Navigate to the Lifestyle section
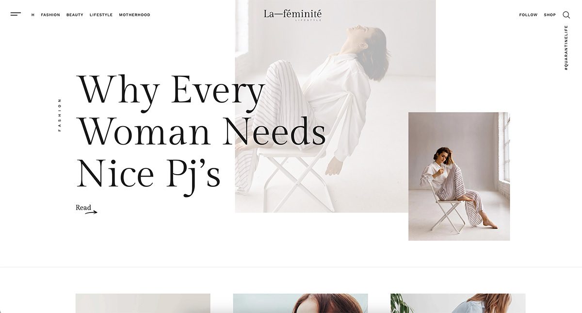Screen dimensions: 582x313 (101, 15)
